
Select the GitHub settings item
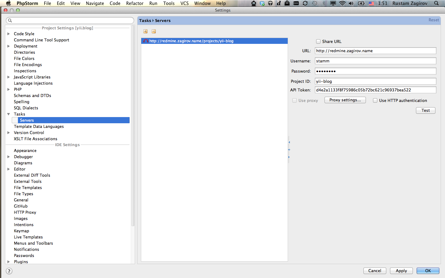[21, 206]
